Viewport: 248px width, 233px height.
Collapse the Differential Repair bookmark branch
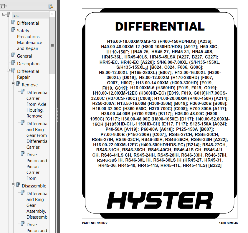(9, 70)
